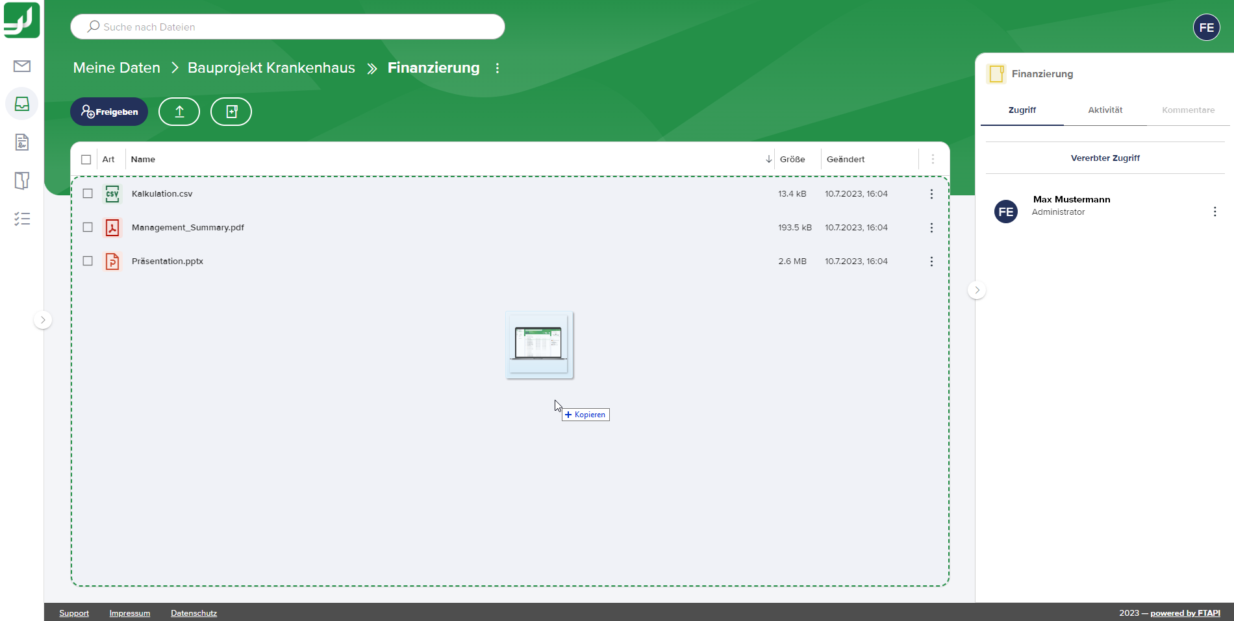Check the box for Management_Summary.pdf

88,227
